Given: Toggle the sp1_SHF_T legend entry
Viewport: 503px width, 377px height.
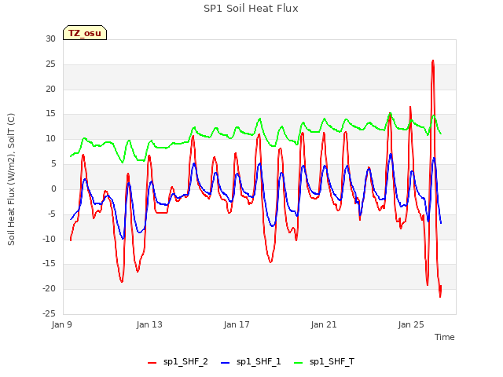Looking at the screenshot, I should pyautogui.click(x=324, y=362).
